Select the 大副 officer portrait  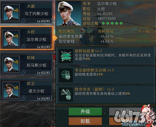11,13
